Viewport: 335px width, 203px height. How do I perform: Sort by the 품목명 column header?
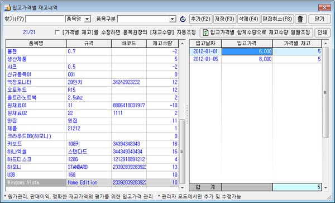tap(36, 44)
